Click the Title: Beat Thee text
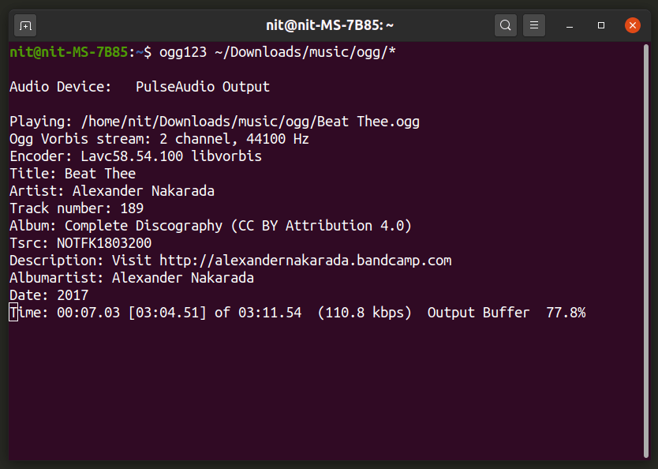This screenshot has height=469, width=658. (75, 173)
